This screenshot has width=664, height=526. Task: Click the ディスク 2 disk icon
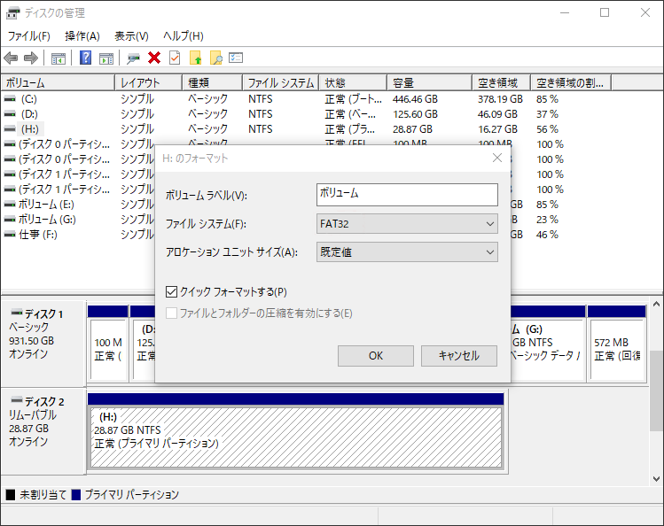17,399
